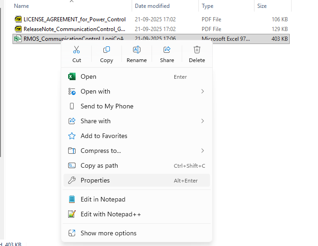Image resolution: width=318 pixels, height=246 pixels.
Task: Select Copy as path
Action: pos(99,165)
